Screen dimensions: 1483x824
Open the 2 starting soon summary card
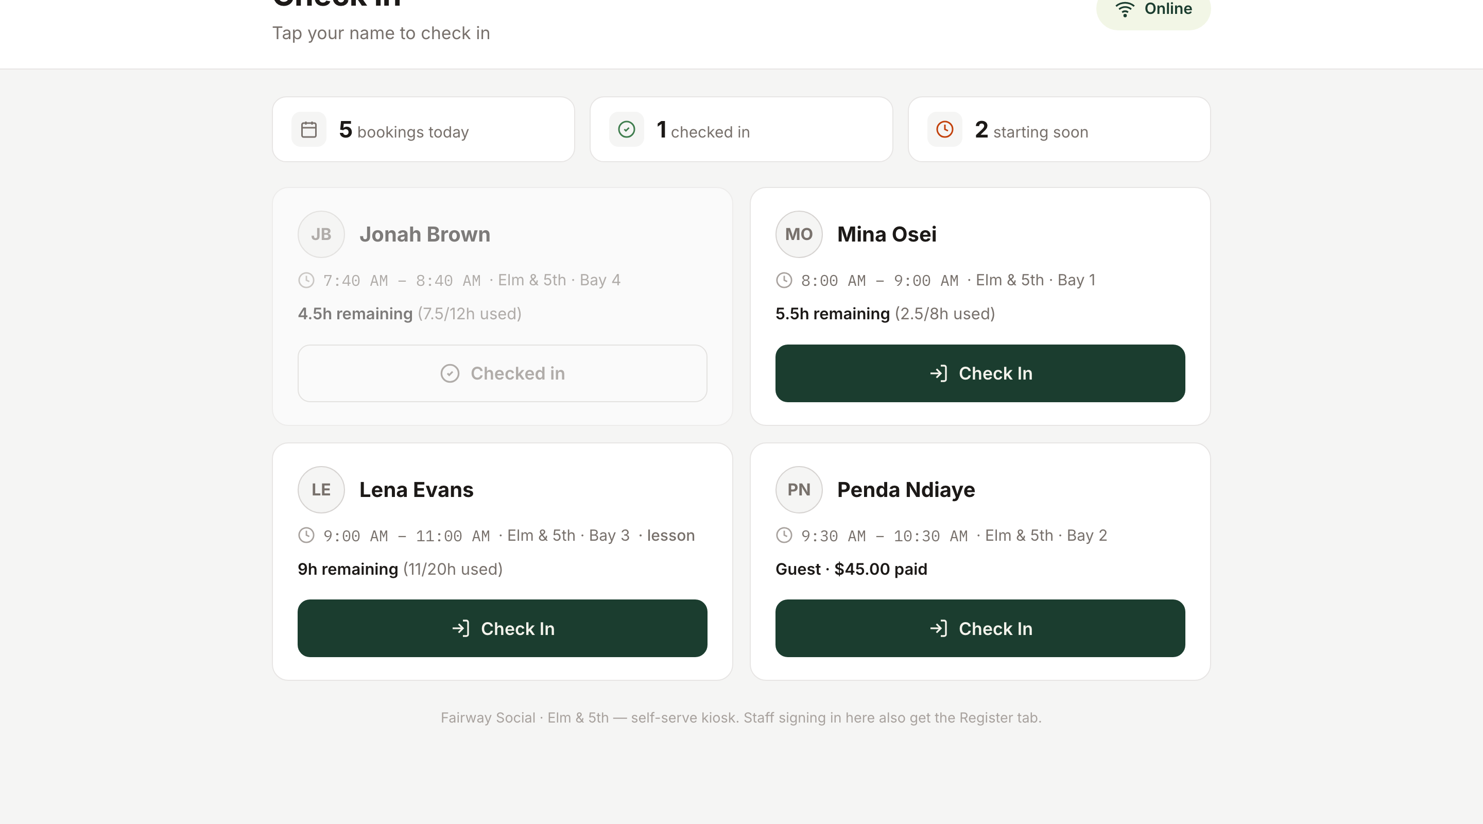1059,130
